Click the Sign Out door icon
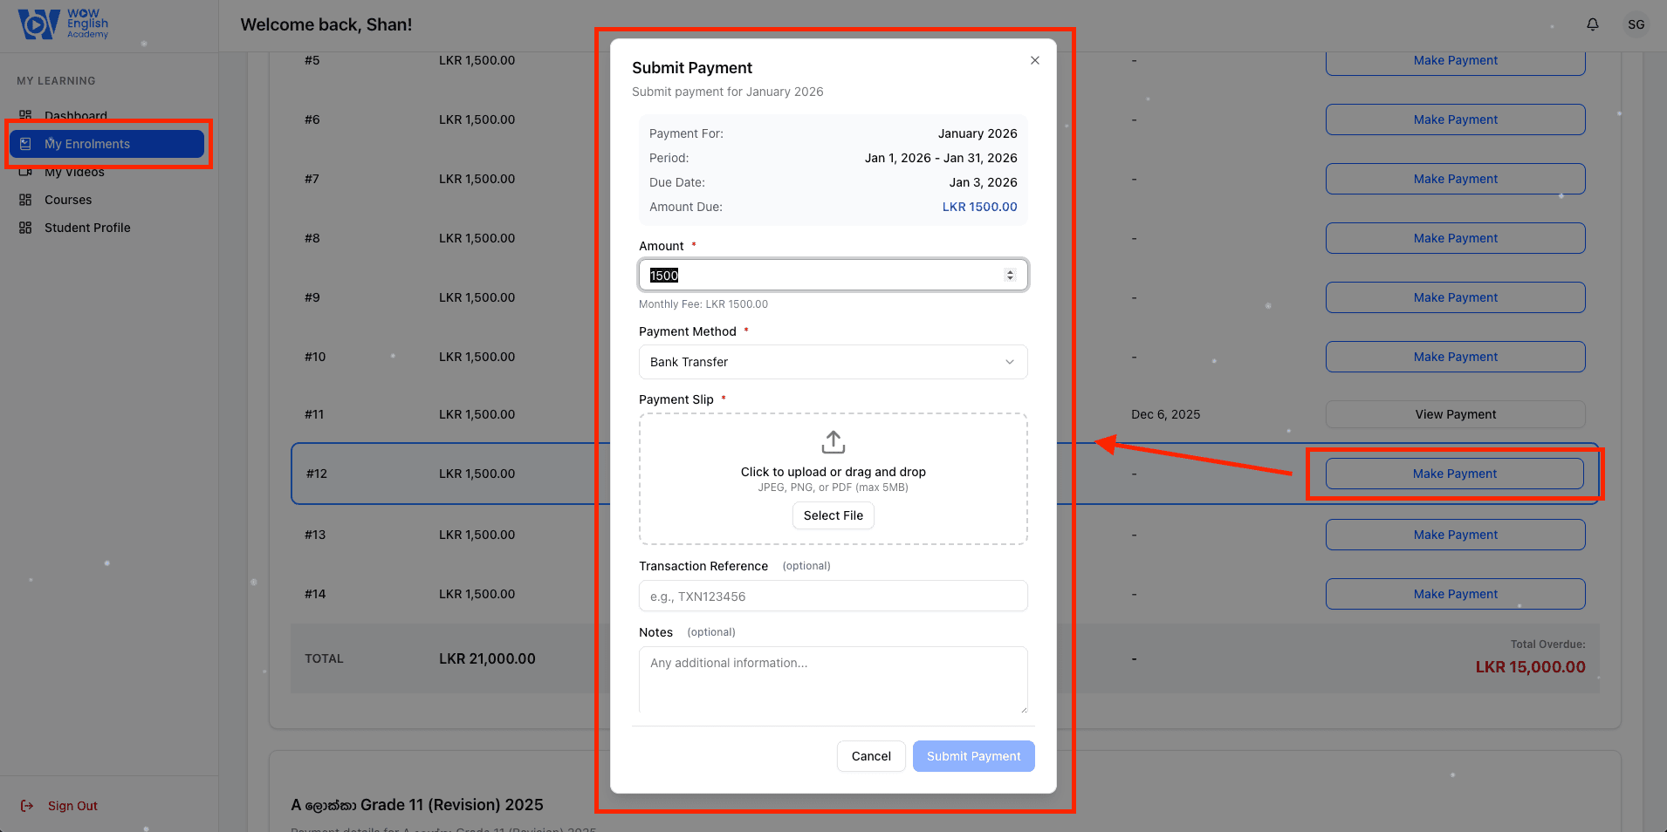The image size is (1667, 832). tap(27, 805)
